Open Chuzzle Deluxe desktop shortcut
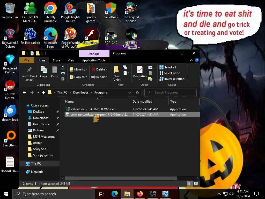Screen dimensions: 265x199 tap(10, 90)
